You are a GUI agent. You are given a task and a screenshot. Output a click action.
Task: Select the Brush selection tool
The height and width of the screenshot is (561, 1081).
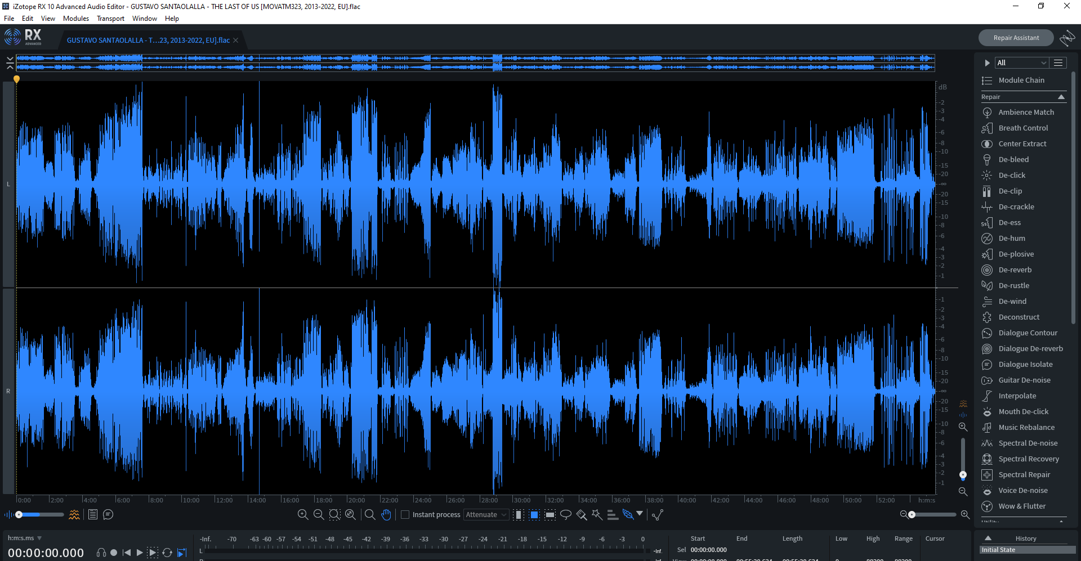pos(582,514)
